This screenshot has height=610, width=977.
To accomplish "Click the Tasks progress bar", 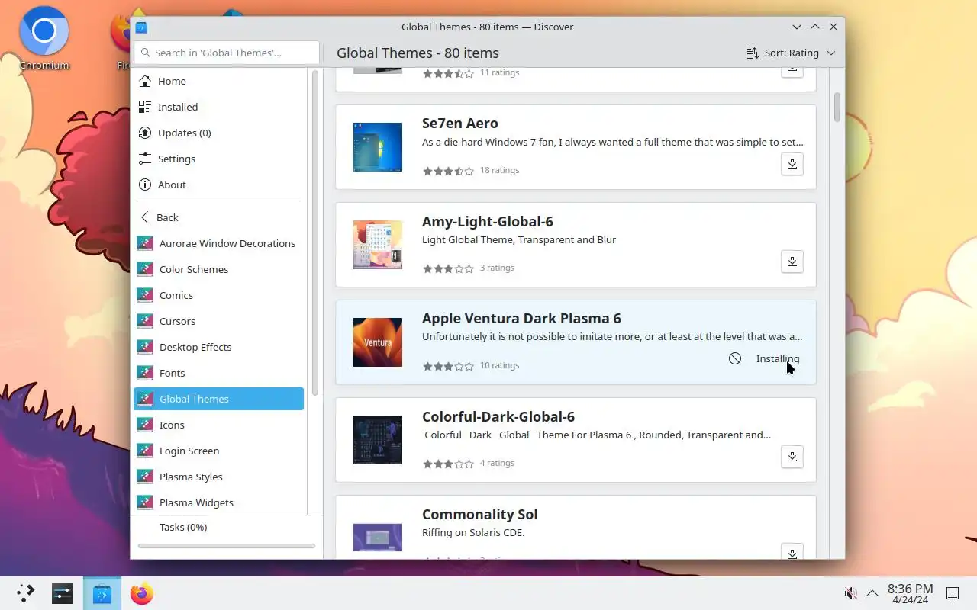I will (227, 546).
